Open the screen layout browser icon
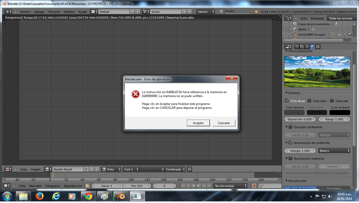359x203 pixels. (94, 12)
